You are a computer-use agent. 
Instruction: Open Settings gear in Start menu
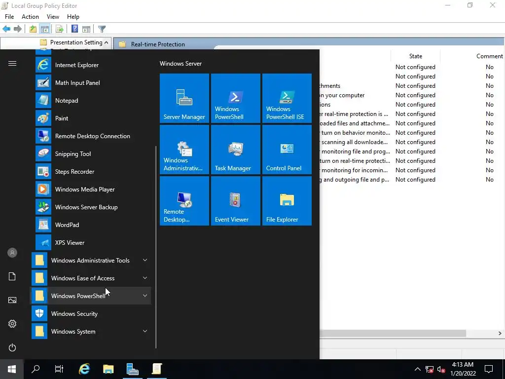[12, 324]
